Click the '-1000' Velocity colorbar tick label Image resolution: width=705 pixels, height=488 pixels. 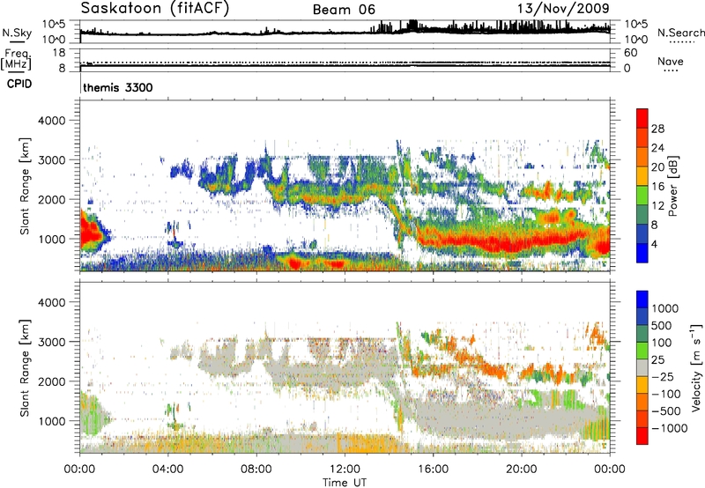(x=670, y=428)
